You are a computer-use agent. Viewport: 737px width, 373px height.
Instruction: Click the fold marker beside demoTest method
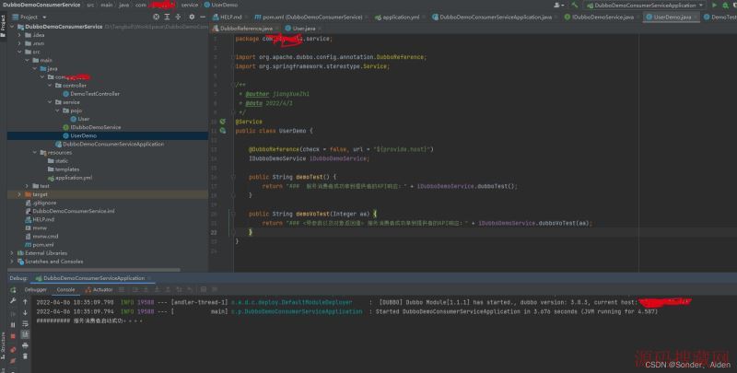233,177
